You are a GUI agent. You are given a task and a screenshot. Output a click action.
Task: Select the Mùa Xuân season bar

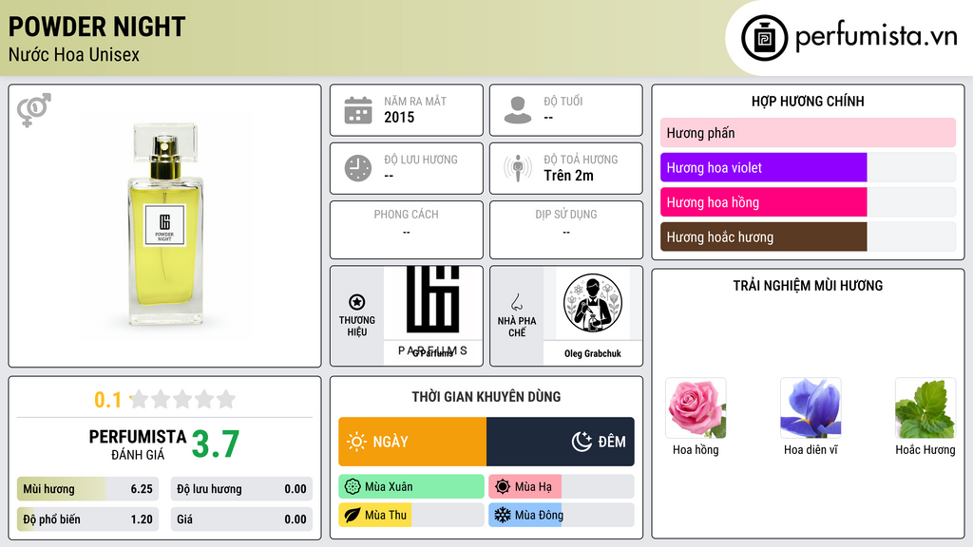click(411, 487)
